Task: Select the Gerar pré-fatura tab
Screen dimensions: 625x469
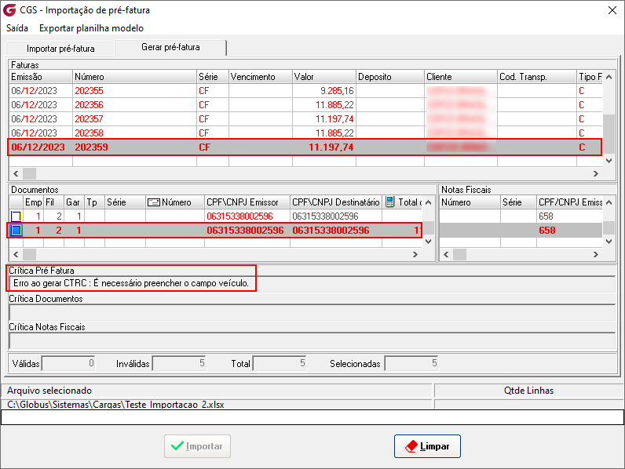Action: [170, 47]
